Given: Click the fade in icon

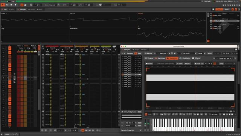Looking at the screenshot, I should [173, 114].
